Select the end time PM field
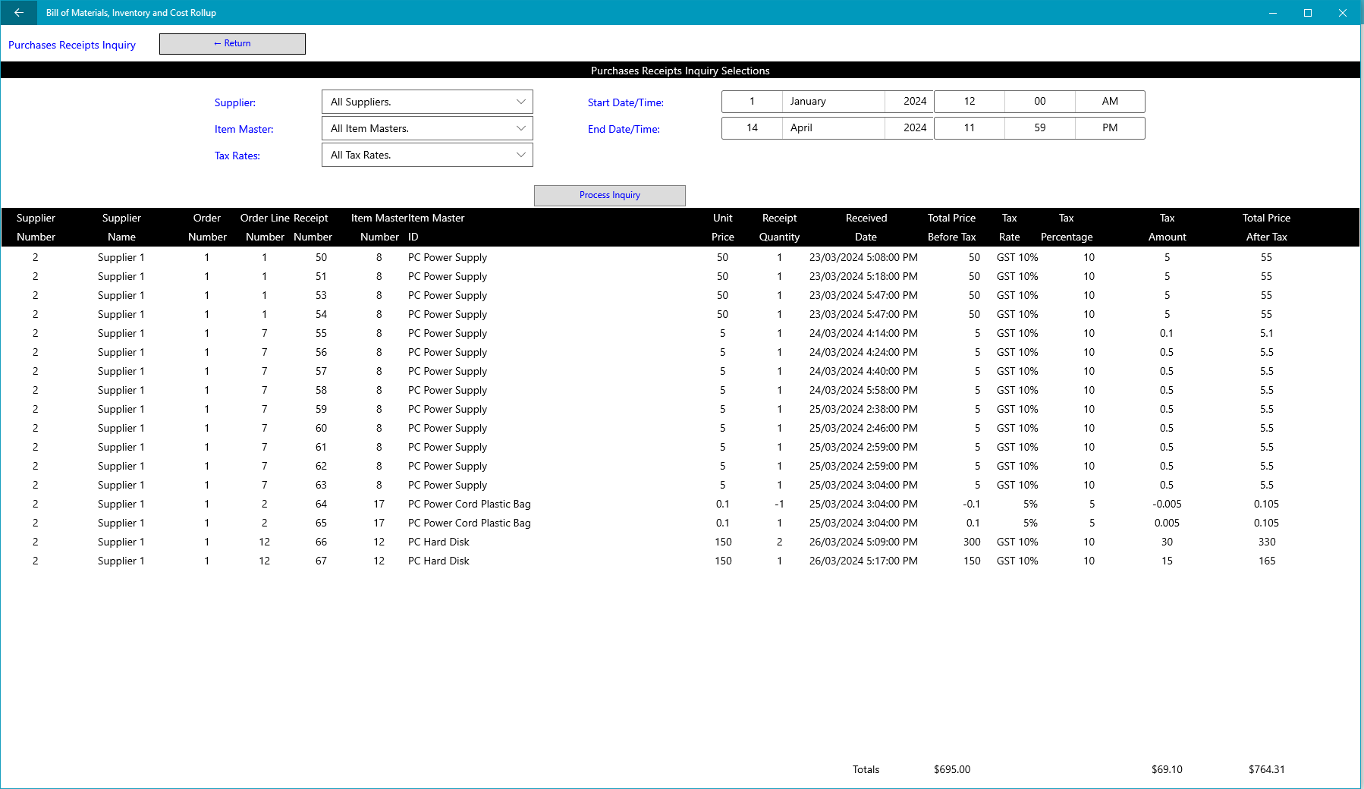1364x789 pixels. pos(1110,127)
